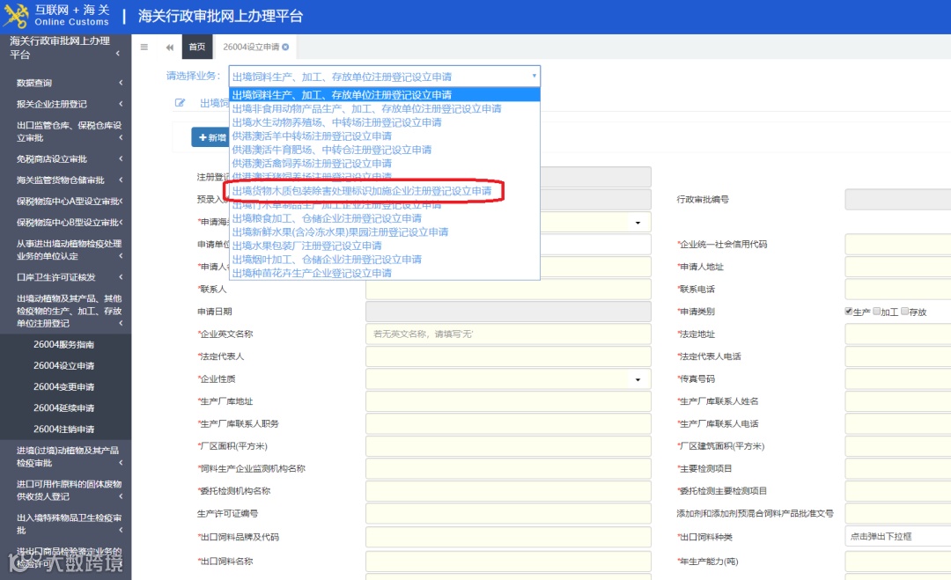Switch to the 26004设立申请 tab
The image size is (951, 580).
251,47
